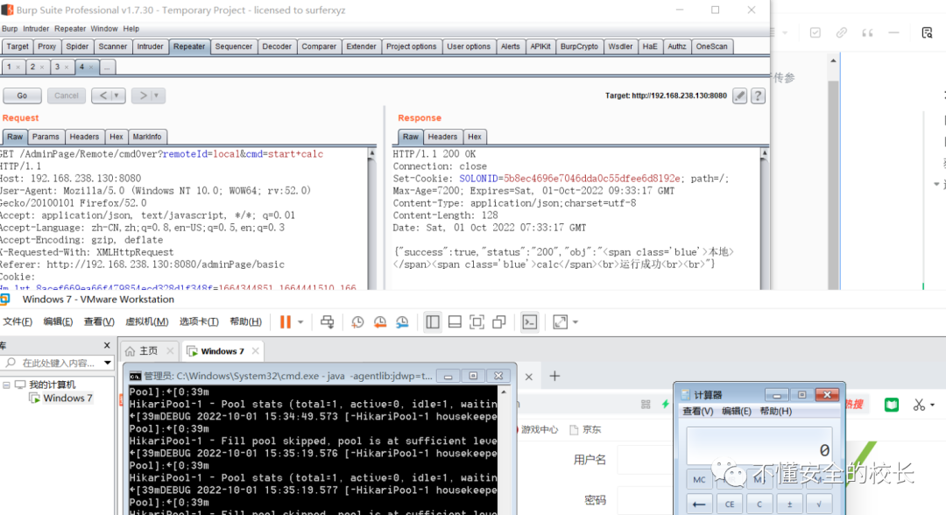Open the Decoder tab

click(x=277, y=46)
